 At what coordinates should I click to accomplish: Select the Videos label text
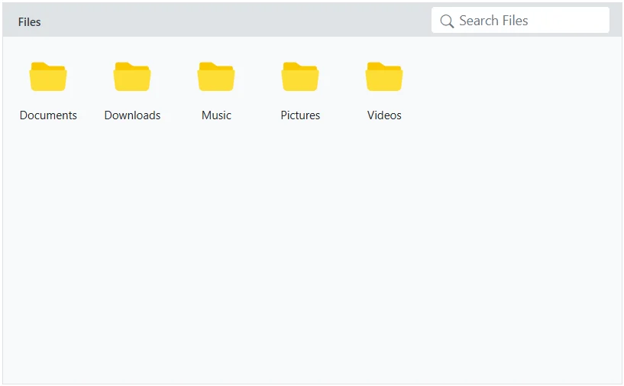[384, 115]
